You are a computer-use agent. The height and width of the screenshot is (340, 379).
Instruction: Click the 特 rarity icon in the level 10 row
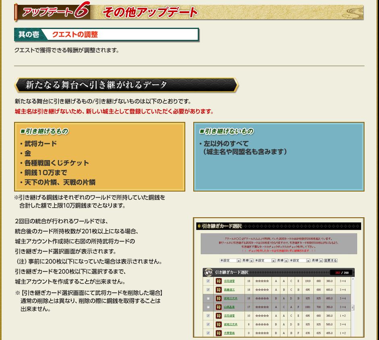[219, 316]
